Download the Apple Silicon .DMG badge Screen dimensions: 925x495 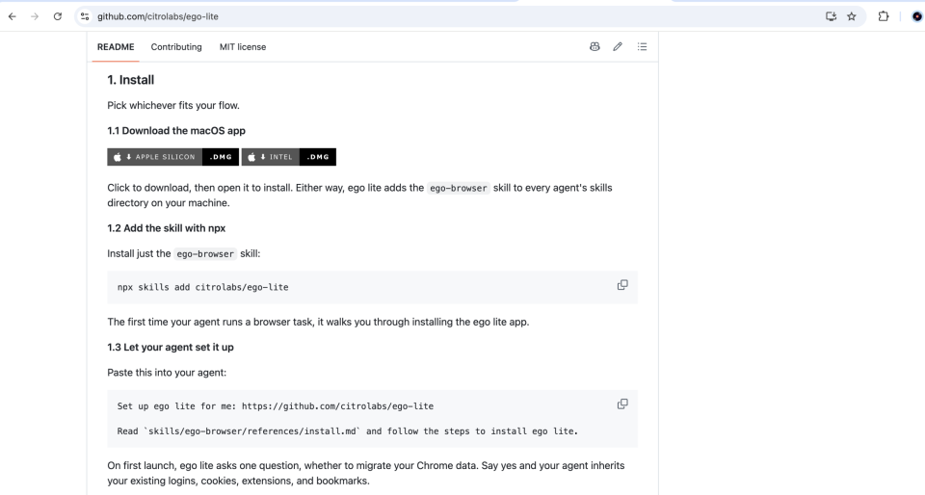[x=172, y=157]
